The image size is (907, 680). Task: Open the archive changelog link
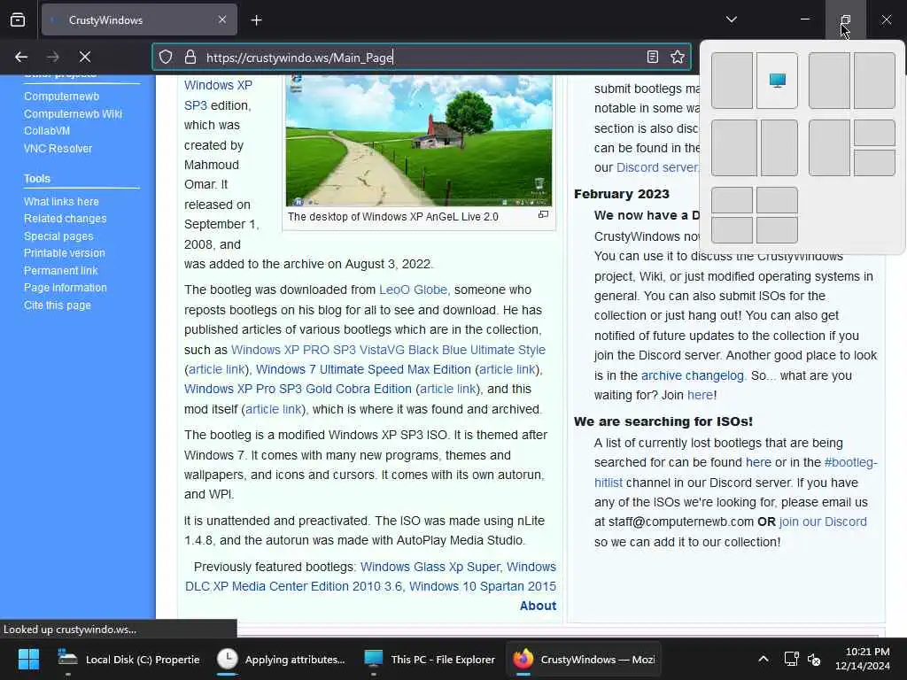pos(693,375)
